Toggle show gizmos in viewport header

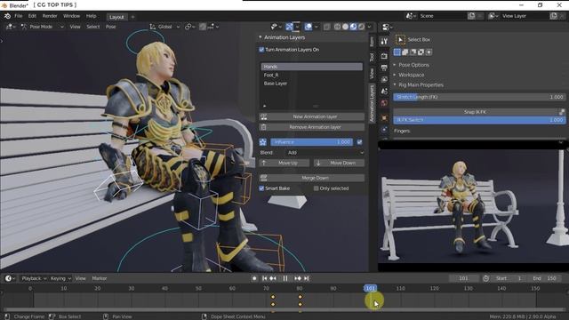(x=289, y=27)
